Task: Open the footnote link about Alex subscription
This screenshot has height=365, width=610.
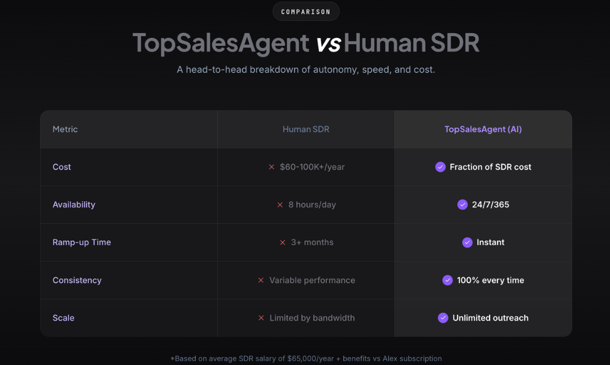Action: 306,358
